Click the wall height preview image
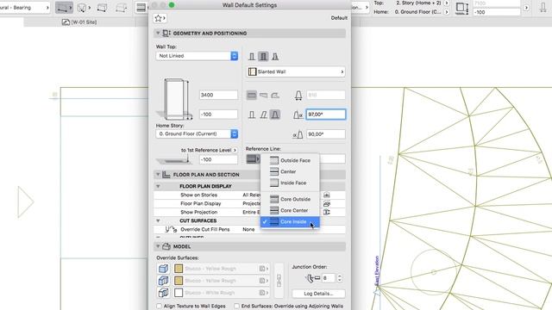This screenshot has height=310, width=552. (174, 99)
